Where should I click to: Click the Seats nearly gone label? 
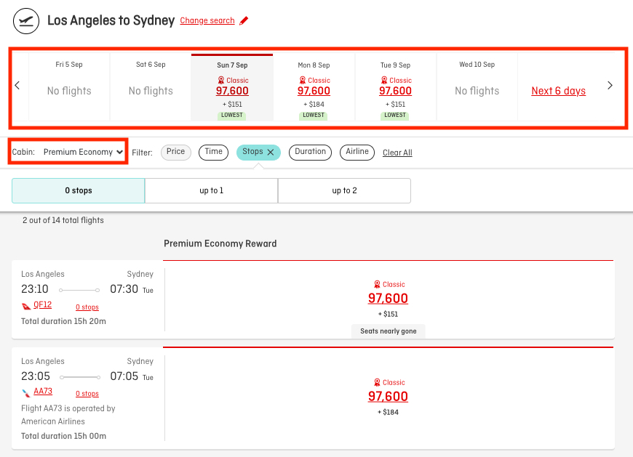tap(389, 331)
